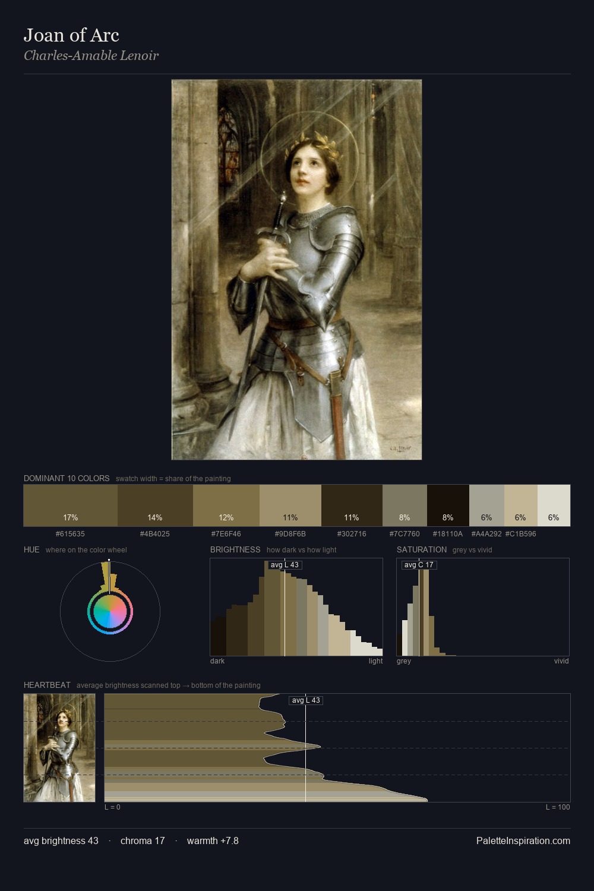This screenshot has width=594, height=891.
Task: Click the hex code #7C7760
Action: tap(405, 534)
